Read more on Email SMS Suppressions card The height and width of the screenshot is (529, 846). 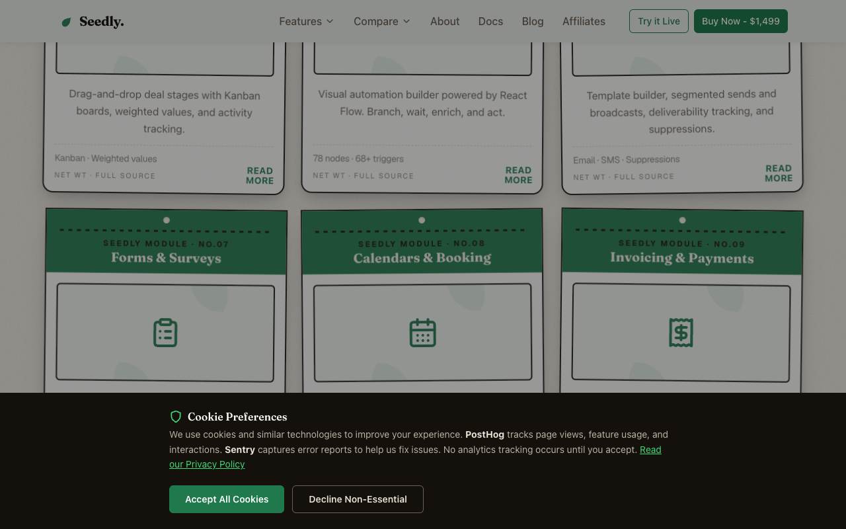tap(779, 173)
